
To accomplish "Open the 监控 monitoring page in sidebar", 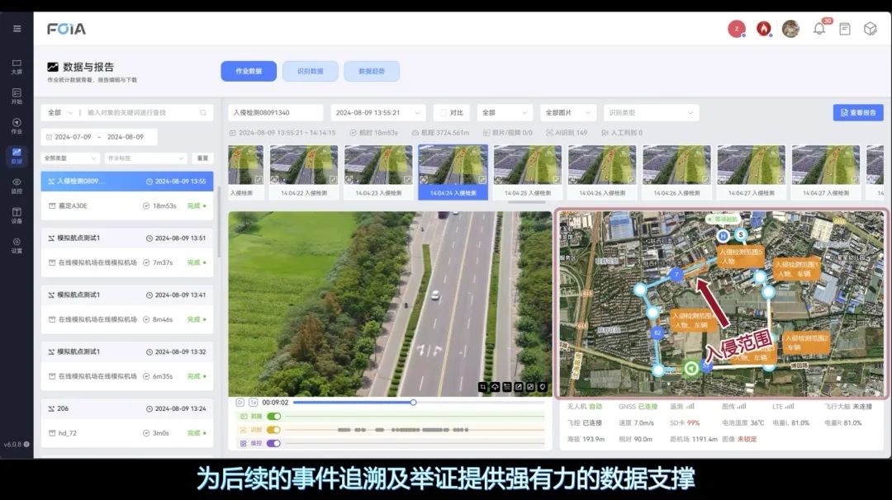I will pos(17,186).
